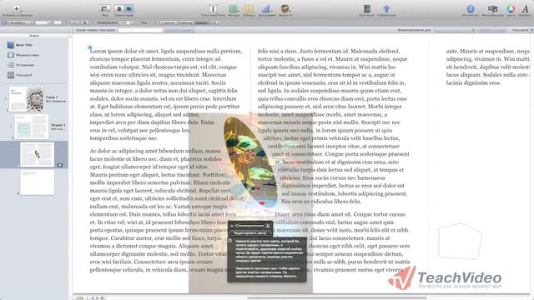Open the Media browser icon
Viewport: 534px width, 300px height.
[x=492, y=8]
